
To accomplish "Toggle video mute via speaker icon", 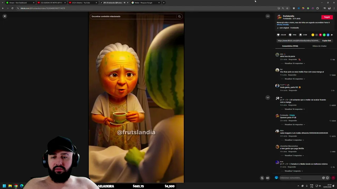I will tap(267, 178).
